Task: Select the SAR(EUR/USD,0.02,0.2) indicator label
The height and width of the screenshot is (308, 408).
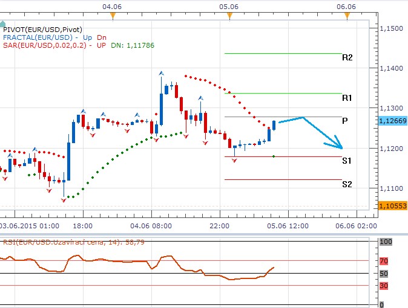Action: (x=45, y=45)
